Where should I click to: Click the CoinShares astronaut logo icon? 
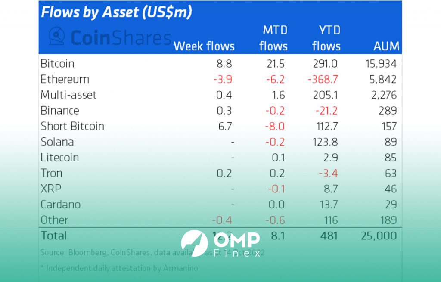click(x=57, y=36)
